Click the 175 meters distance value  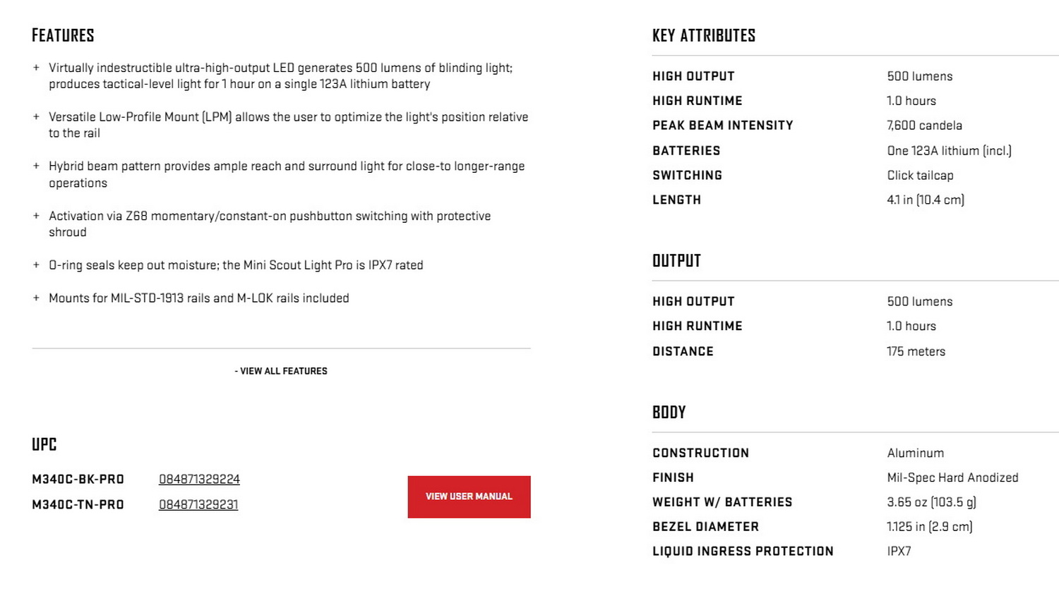[x=916, y=351]
